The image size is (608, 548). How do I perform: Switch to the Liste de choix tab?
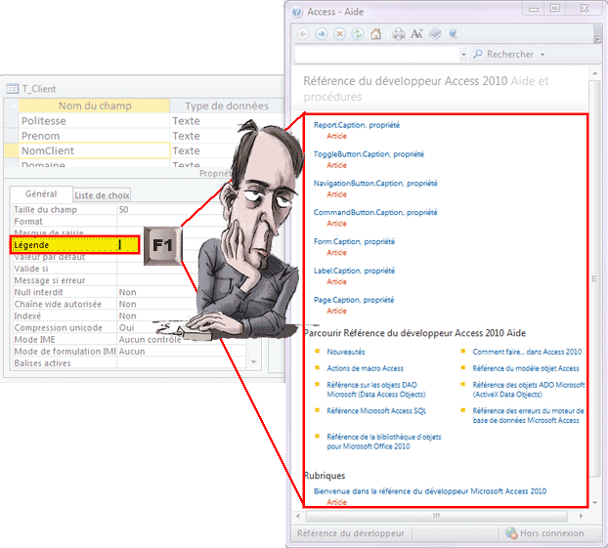click(x=102, y=195)
